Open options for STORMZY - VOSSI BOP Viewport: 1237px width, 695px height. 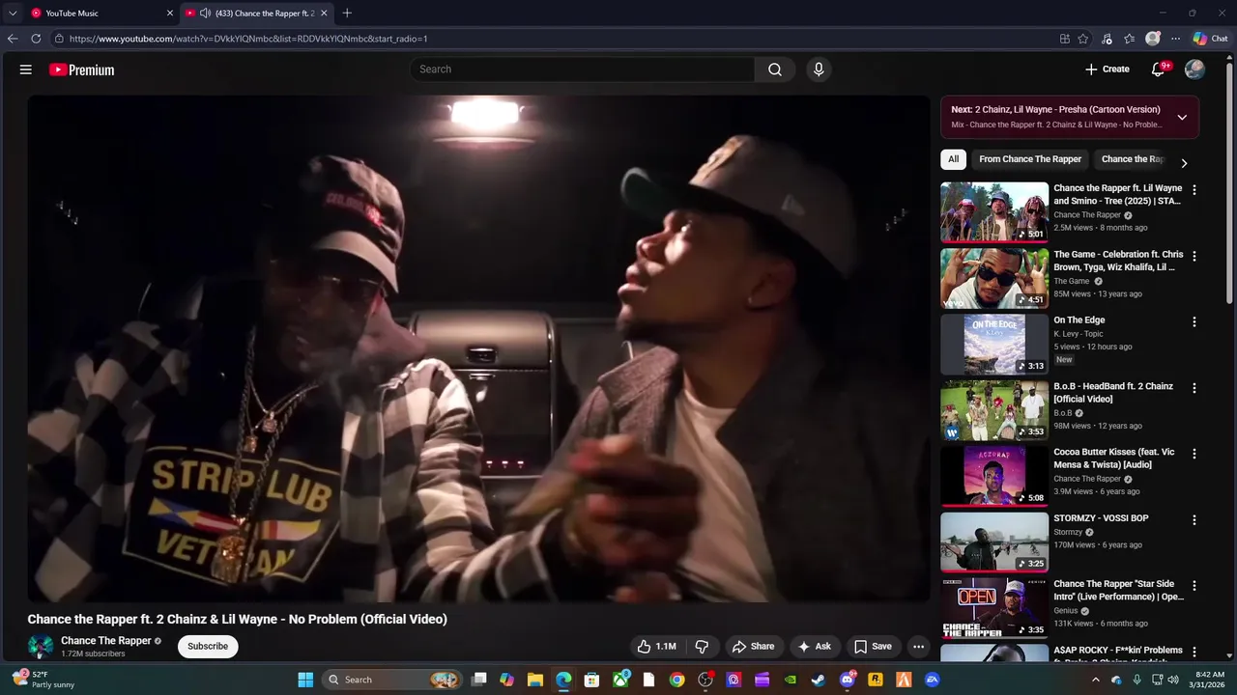tap(1194, 519)
